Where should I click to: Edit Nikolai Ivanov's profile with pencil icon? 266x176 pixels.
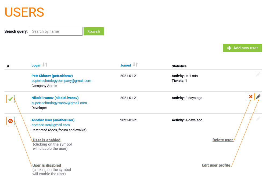coord(258,97)
